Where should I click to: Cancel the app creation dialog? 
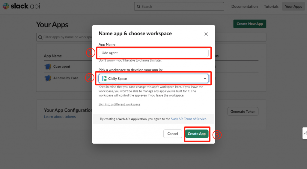coord(173,134)
